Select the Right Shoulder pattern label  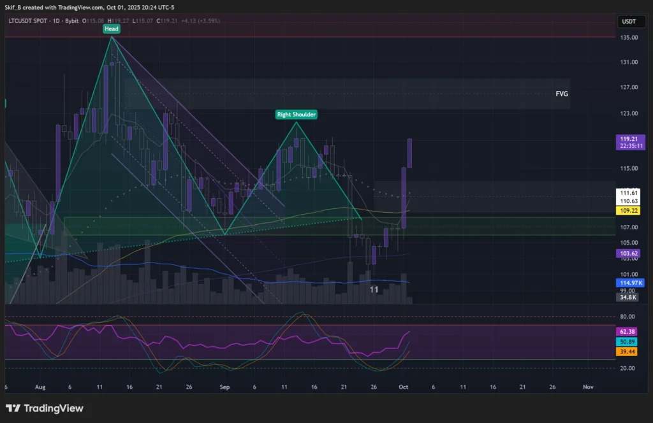click(296, 115)
